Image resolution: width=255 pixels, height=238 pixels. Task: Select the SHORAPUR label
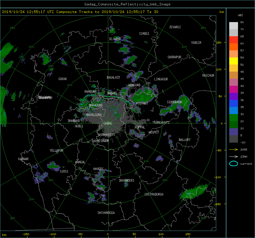174,57
